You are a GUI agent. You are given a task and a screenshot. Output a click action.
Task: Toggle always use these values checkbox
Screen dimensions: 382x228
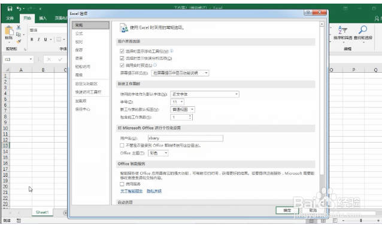(x=122, y=145)
